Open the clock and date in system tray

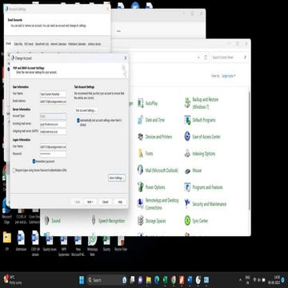click(274, 280)
